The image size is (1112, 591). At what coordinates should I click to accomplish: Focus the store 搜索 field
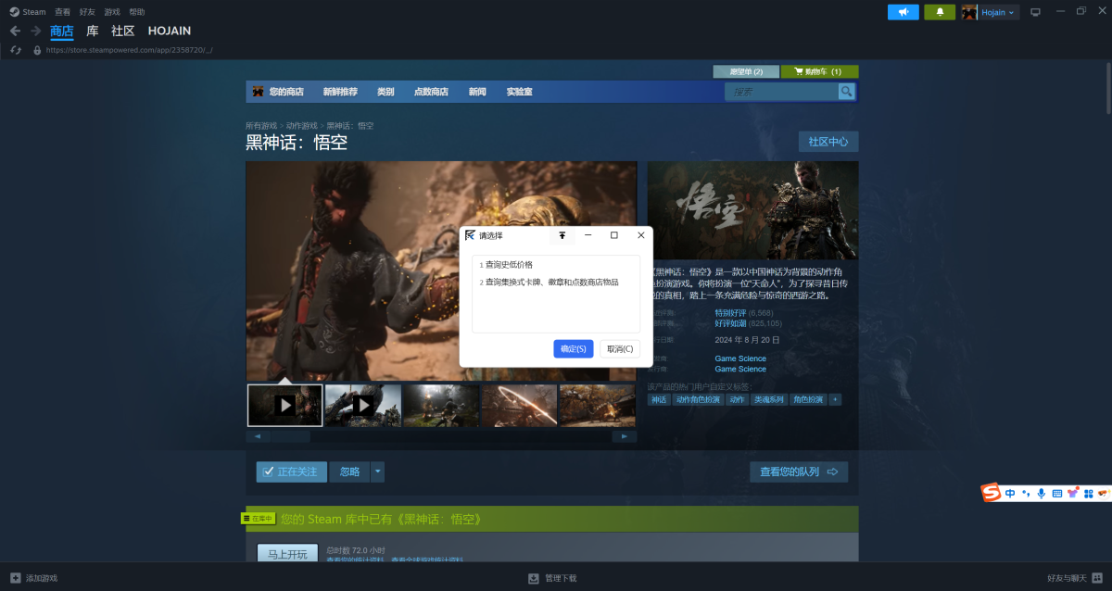click(781, 92)
